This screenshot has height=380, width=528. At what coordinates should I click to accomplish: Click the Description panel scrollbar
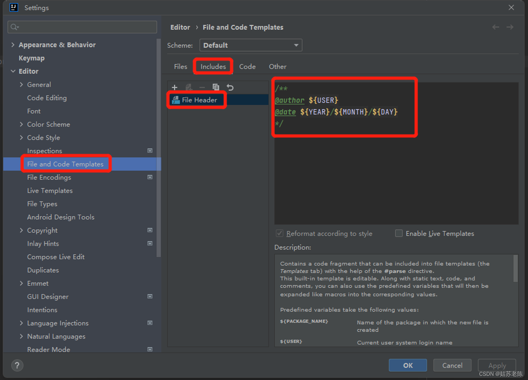[x=515, y=269]
